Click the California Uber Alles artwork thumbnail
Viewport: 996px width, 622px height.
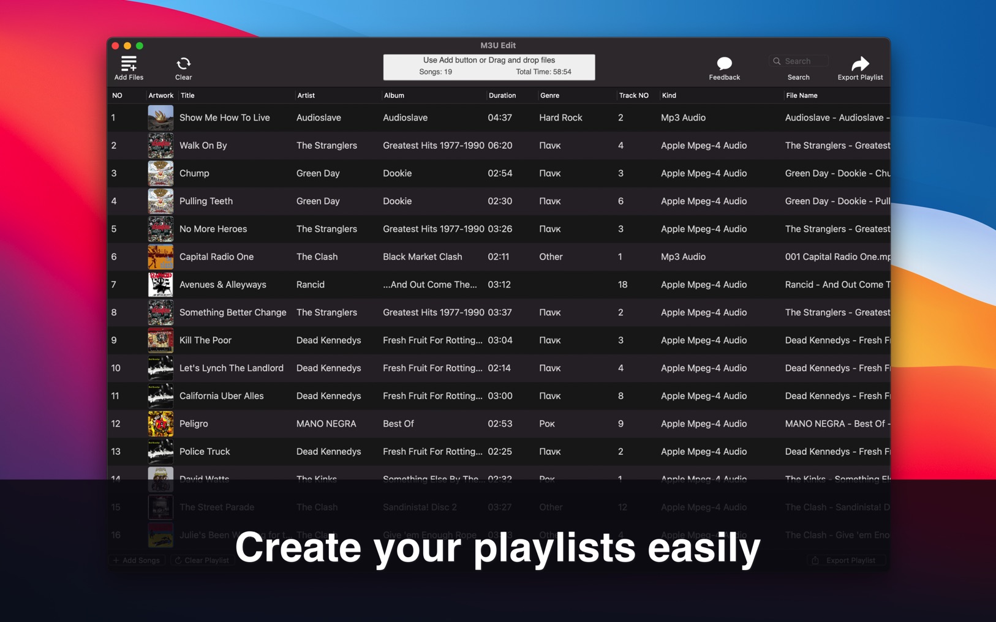(160, 396)
